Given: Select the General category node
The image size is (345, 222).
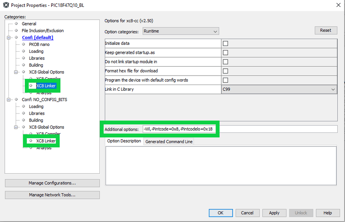Looking at the screenshot, I should point(29,24).
